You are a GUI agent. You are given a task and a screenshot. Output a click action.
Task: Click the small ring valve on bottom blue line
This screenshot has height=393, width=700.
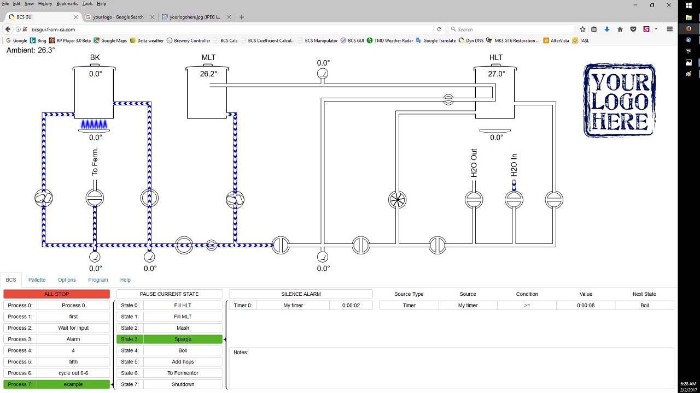tap(212, 246)
